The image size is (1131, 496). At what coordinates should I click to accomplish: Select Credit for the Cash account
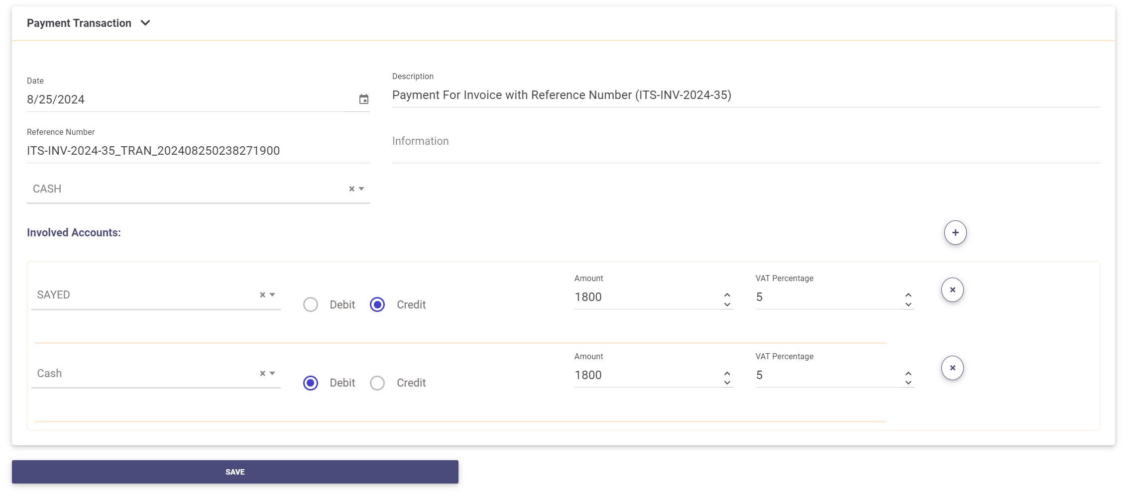[377, 383]
